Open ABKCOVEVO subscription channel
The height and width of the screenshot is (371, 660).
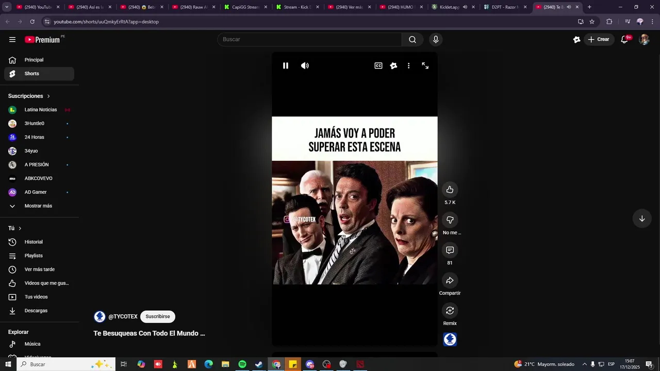pyautogui.click(x=39, y=178)
